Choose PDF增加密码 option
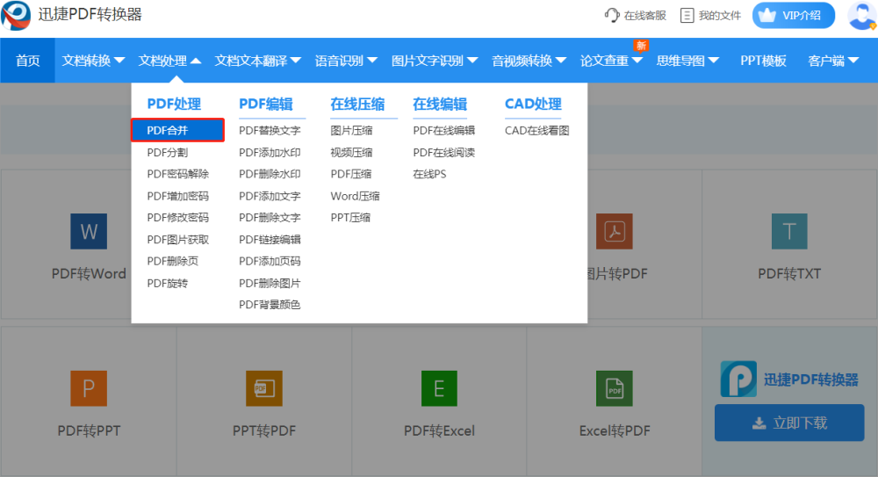 point(177,196)
